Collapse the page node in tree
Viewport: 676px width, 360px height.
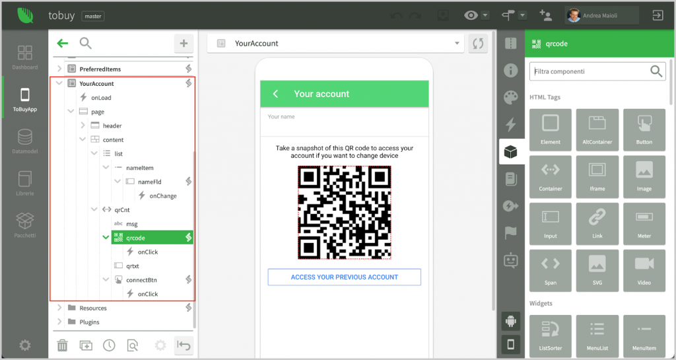click(71, 111)
